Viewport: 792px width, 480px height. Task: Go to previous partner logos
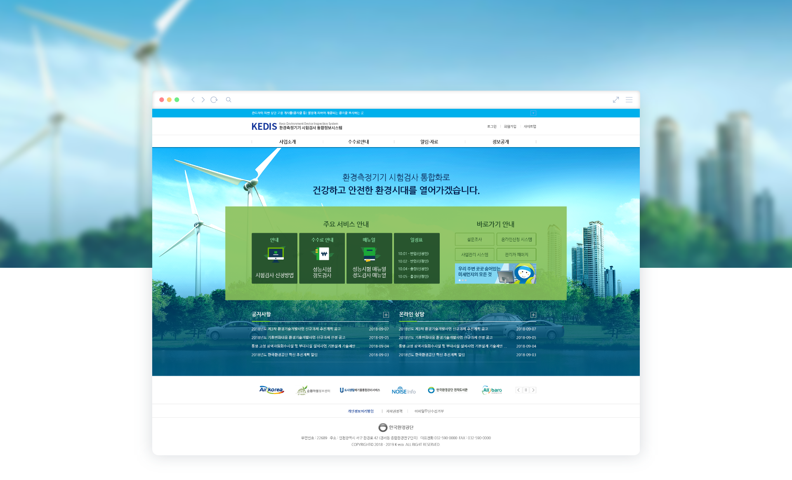(x=519, y=390)
